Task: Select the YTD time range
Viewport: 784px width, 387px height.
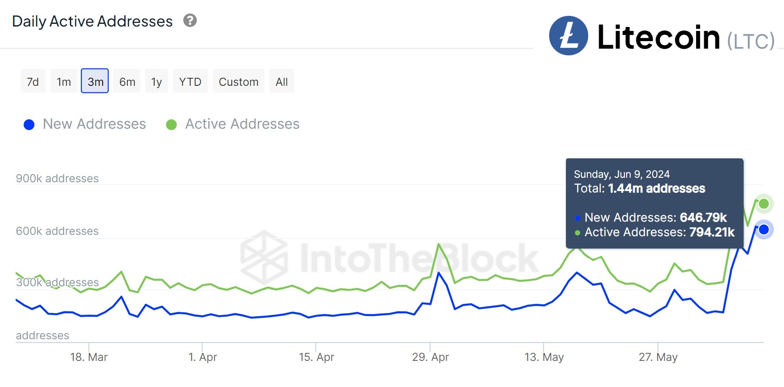Action: pyautogui.click(x=190, y=81)
